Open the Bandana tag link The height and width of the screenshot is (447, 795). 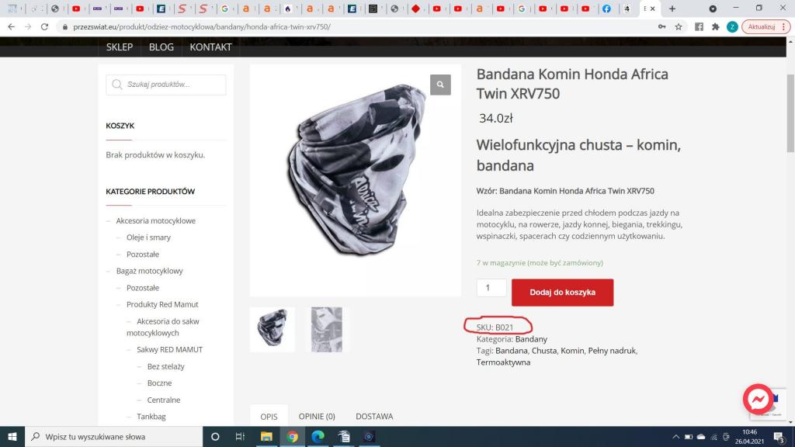click(511, 351)
